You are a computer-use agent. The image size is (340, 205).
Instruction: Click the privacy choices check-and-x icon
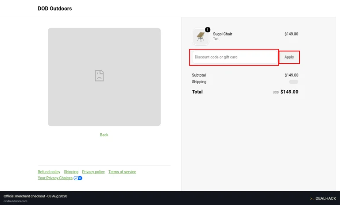[x=78, y=178]
